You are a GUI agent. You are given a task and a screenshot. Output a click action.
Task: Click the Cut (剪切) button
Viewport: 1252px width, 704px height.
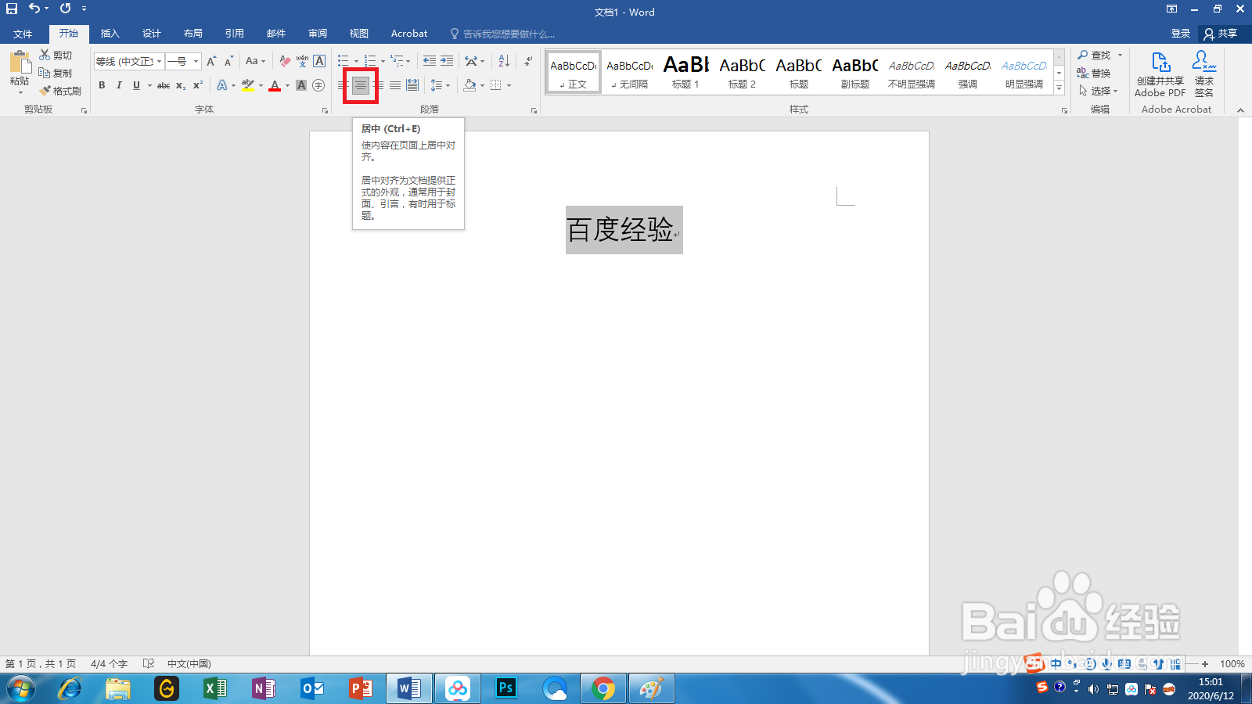coord(56,55)
